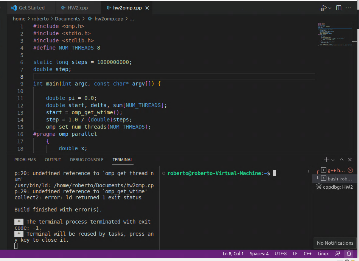Viewport: 359px width, 261px height.
Task: Maximize the terminal panel with the chevron
Action: 342,159
